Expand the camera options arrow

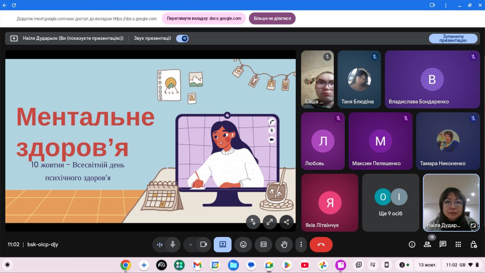191,245
